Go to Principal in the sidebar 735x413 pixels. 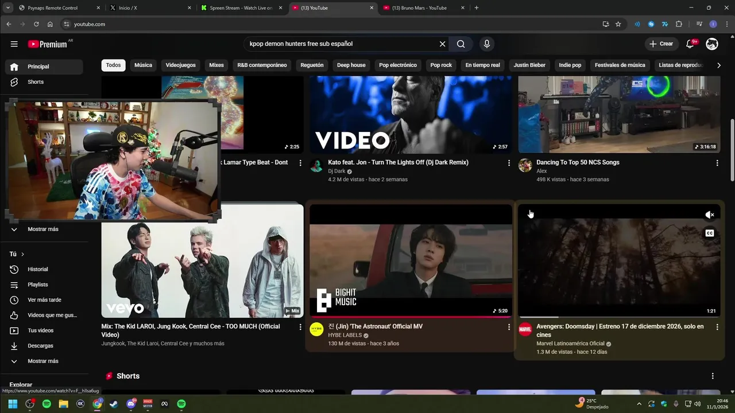(45, 67)
